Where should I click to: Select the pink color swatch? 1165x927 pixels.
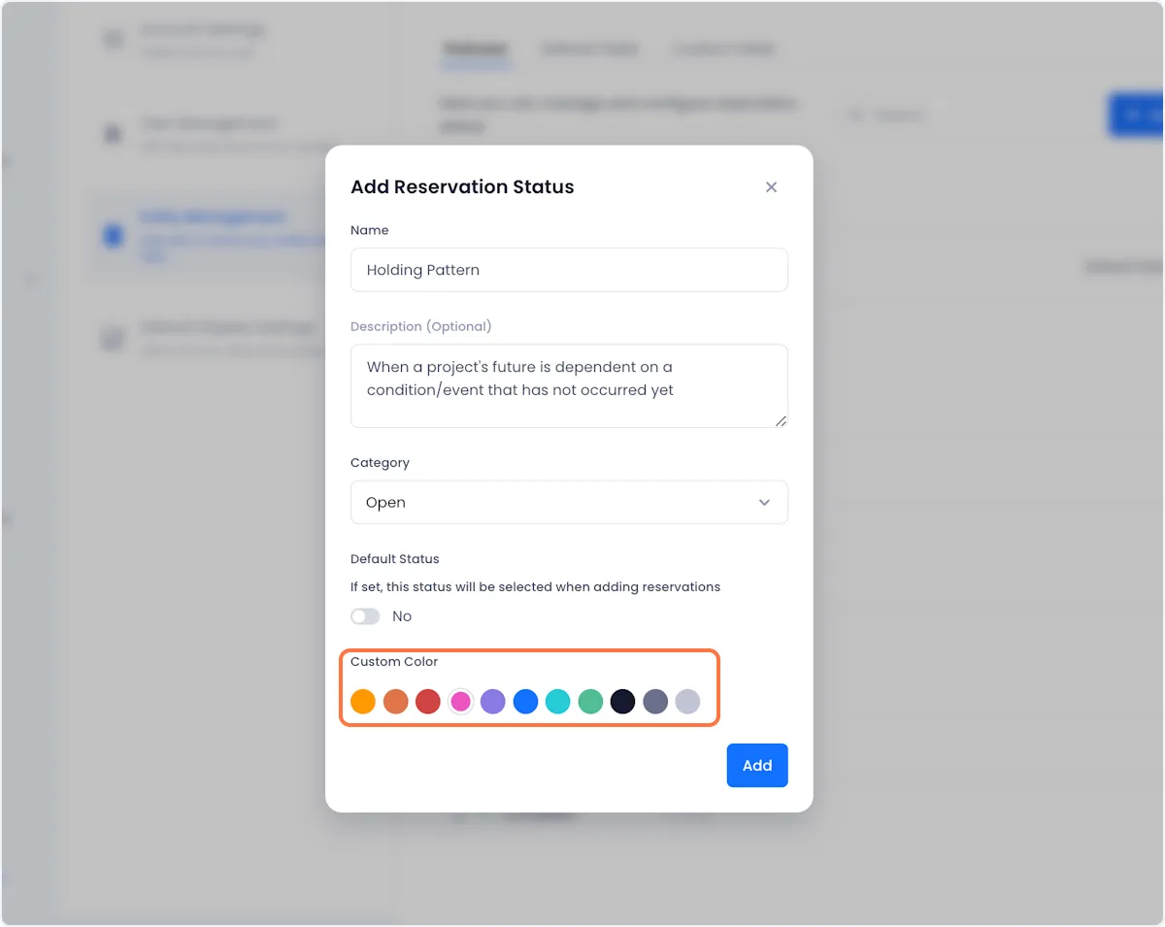tap(460, 701)
